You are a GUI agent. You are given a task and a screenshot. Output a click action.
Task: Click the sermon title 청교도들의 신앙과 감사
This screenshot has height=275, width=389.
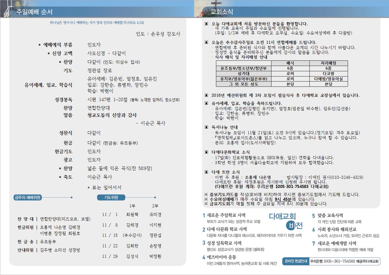click(x=112, y=115)
